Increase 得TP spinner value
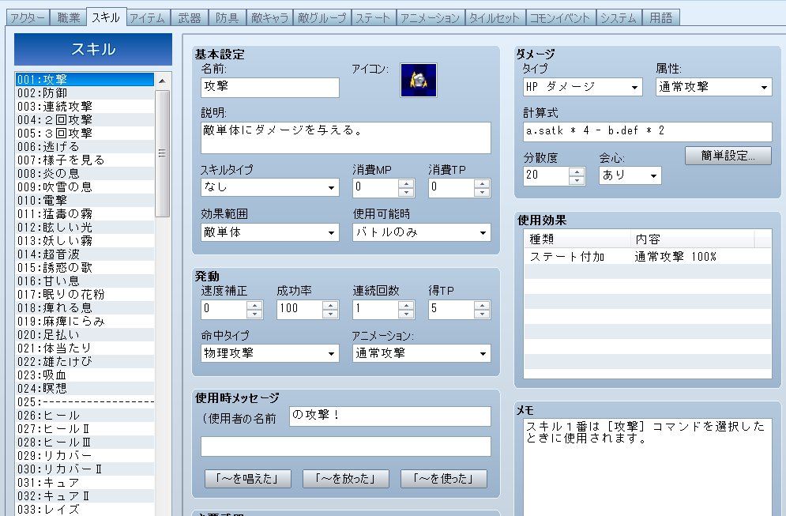Screen dimensions: 786x516 click(482, 304)
